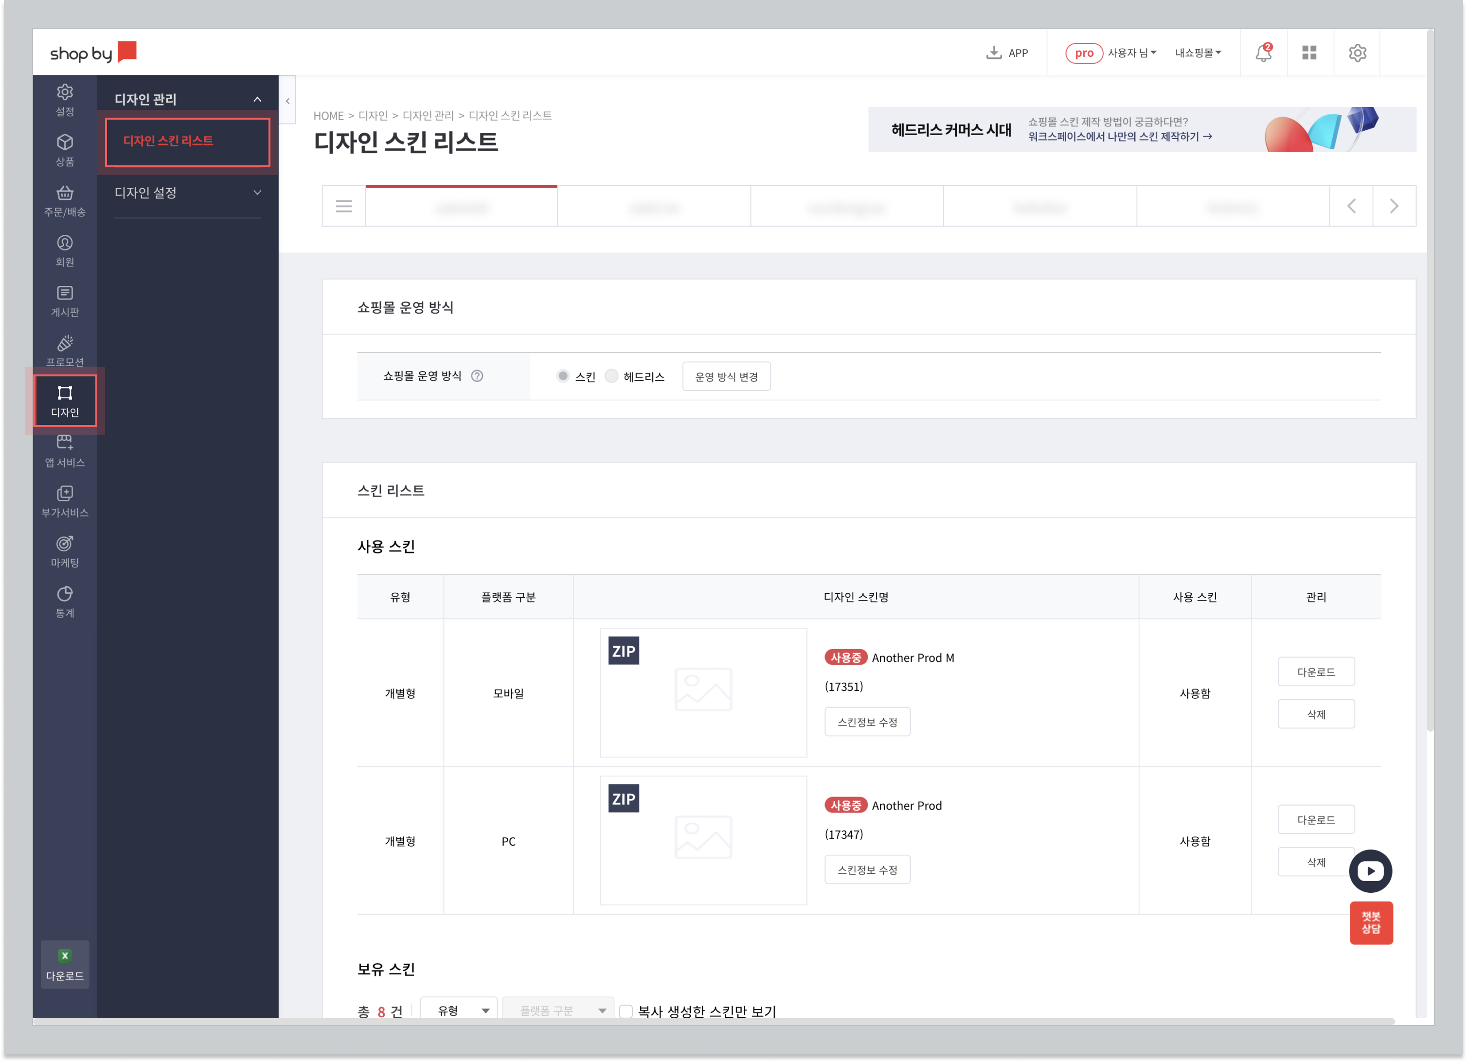Collapse the side menu panel arrow
This screenshot has height=1062, width=1467.
click(x=288, y=100)
